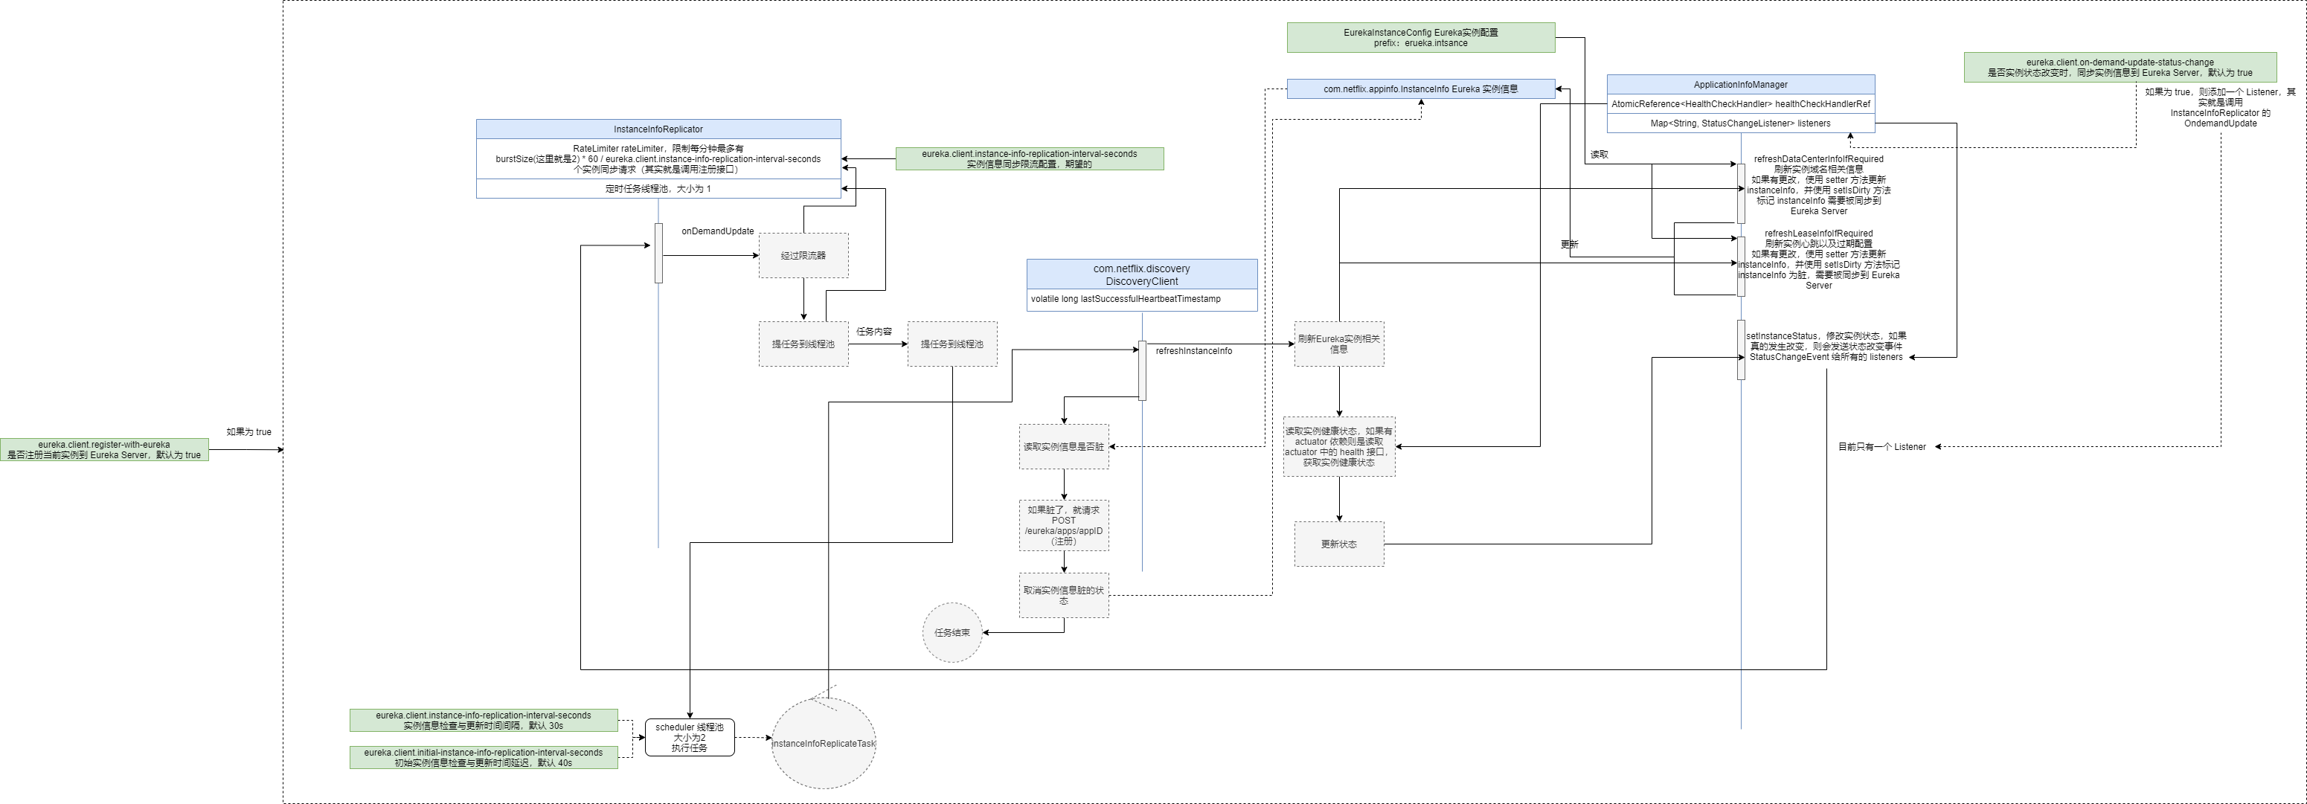The image size is (2307, 804).
Task: Click the onDemandUpdate arrow label
Action: [717, 231]
